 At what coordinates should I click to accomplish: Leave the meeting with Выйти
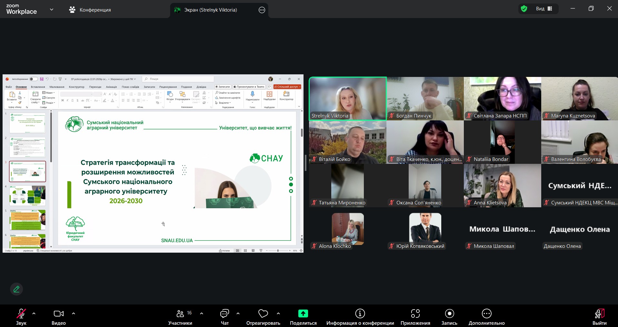pos(599,317)
